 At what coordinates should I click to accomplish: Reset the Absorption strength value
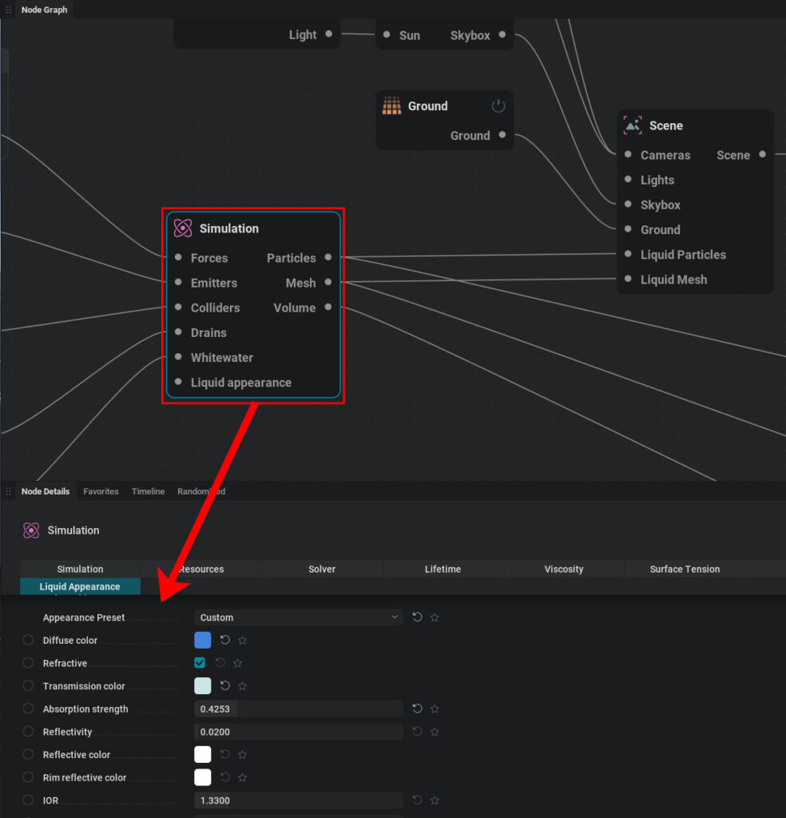pyautogui.click(x=417, y=709)
